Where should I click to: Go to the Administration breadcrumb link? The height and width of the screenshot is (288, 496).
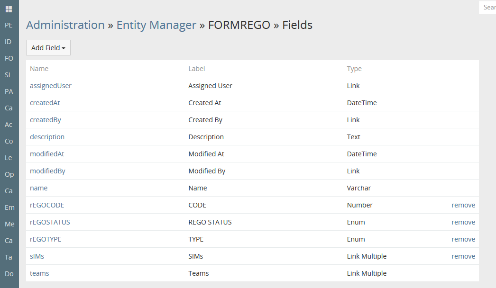pyautogui.click(x=65, y=25)
